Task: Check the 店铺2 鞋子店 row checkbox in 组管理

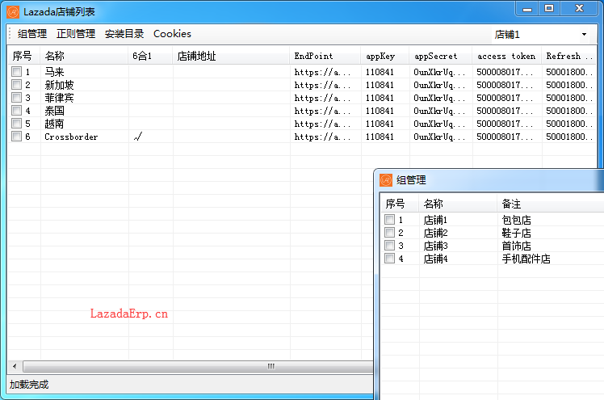Action: [390, 233]
